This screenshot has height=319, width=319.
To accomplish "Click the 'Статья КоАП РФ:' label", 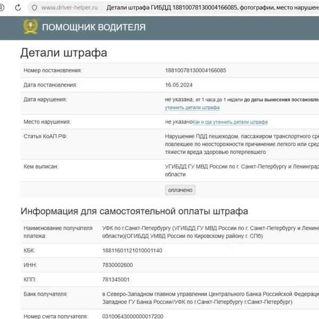I will point(45,136).
